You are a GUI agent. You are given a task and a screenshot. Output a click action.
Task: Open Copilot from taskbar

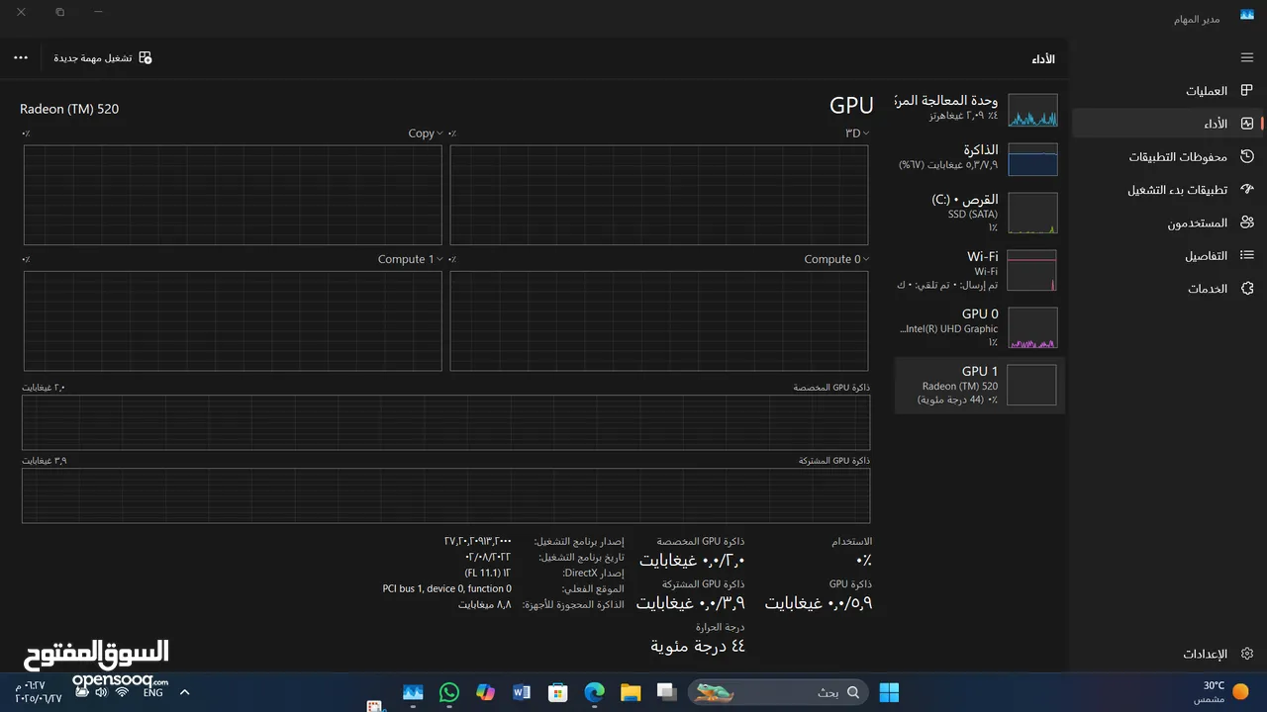coord(485,692)
